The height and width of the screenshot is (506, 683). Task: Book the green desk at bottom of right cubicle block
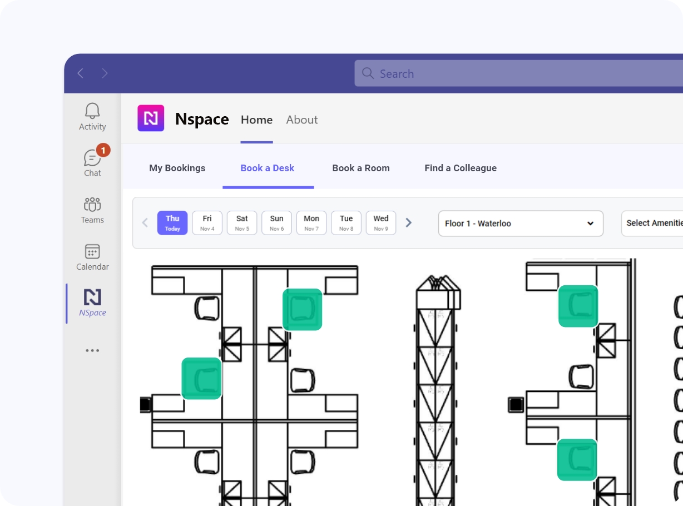[577, 460]
